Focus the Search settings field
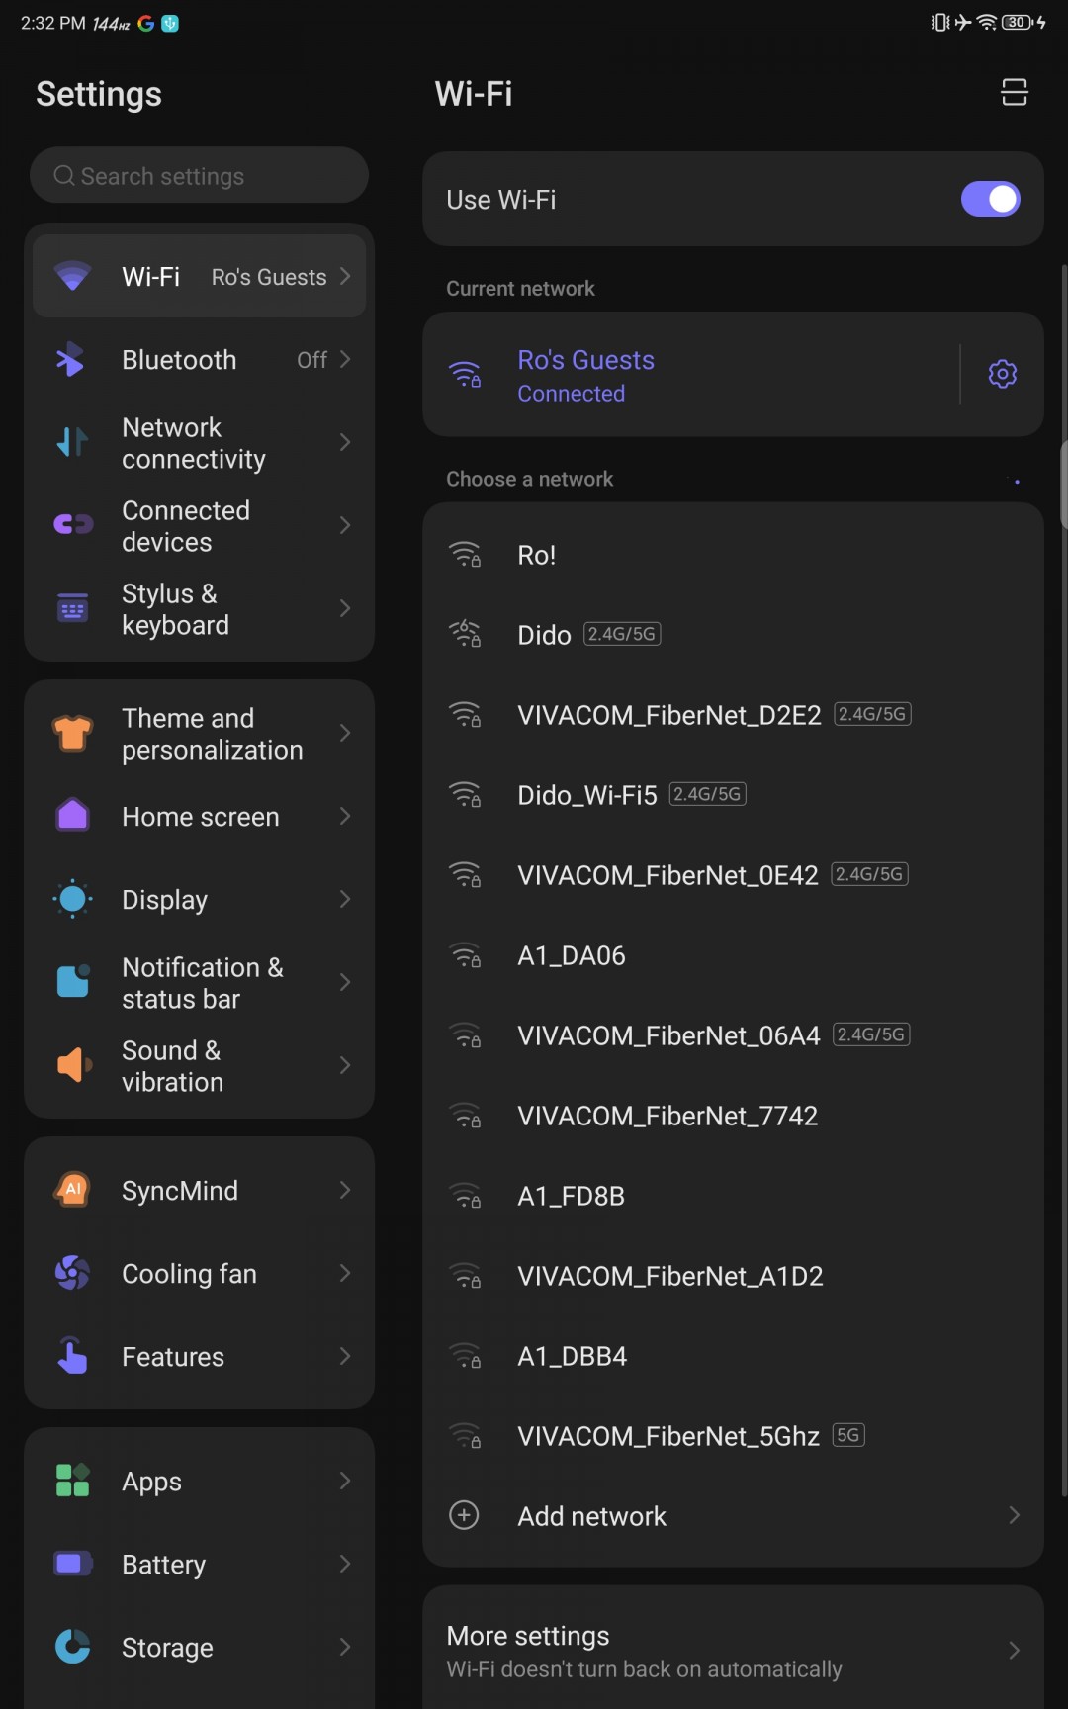 click(x=199, y=176)
